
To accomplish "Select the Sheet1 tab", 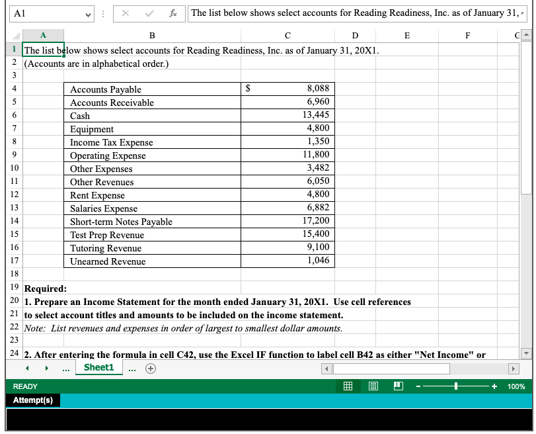I will point(98,368).
